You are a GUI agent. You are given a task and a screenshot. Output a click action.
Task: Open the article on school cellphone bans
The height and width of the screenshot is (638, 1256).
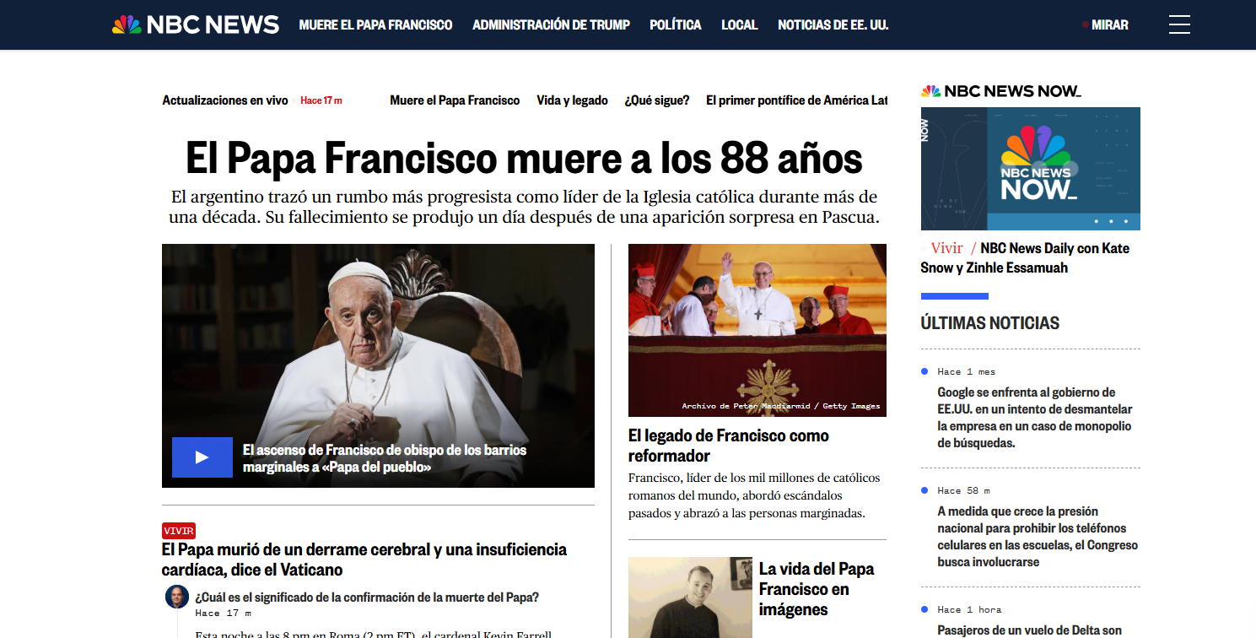(x=1037, y=536)
